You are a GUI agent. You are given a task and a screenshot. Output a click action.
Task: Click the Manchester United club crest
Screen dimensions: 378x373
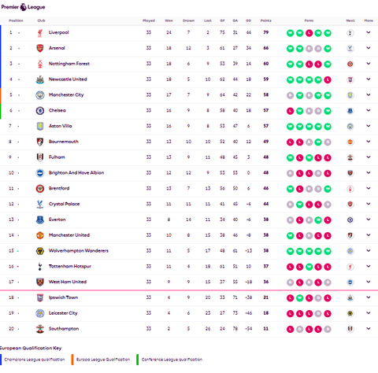(40, 235)
